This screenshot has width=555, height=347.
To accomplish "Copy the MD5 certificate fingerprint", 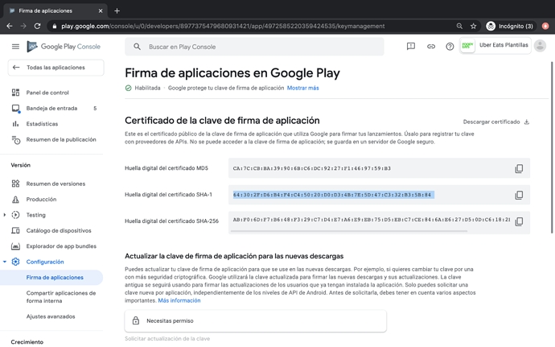I will click(x=519, y=169).
